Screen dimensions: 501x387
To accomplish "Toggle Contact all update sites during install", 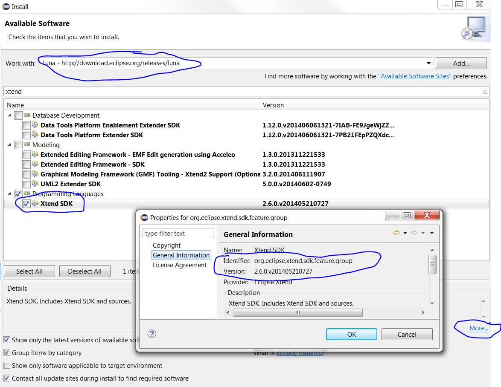I will pyautogui.click(x=7, y=378).
